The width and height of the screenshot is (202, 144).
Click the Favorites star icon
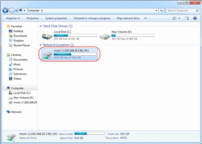point(8,26)
